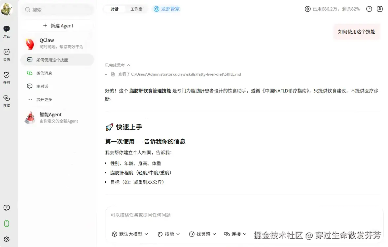
Task: Click the 性别、年龄、身高、体重 bullet
Action: (x=136, y=163)
